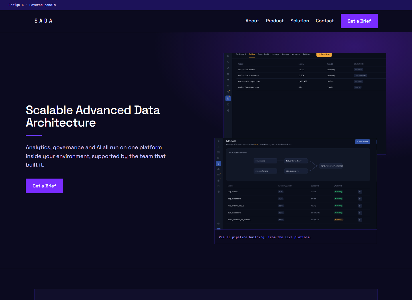Image resolution: width=412 pixels, height=300 pixels.
Task: Click analytics.customers table row name
Action: (x=248, y=76)
